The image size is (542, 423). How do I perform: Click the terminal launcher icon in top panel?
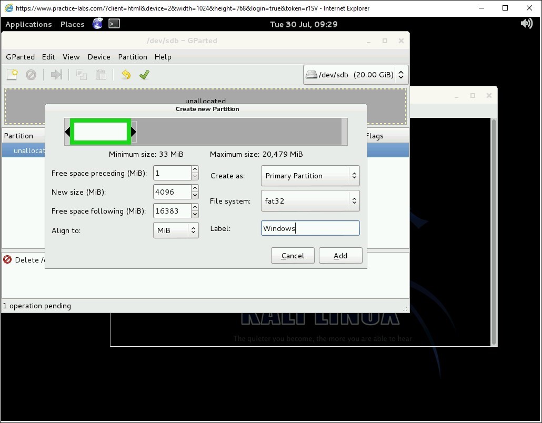point(114,24)
